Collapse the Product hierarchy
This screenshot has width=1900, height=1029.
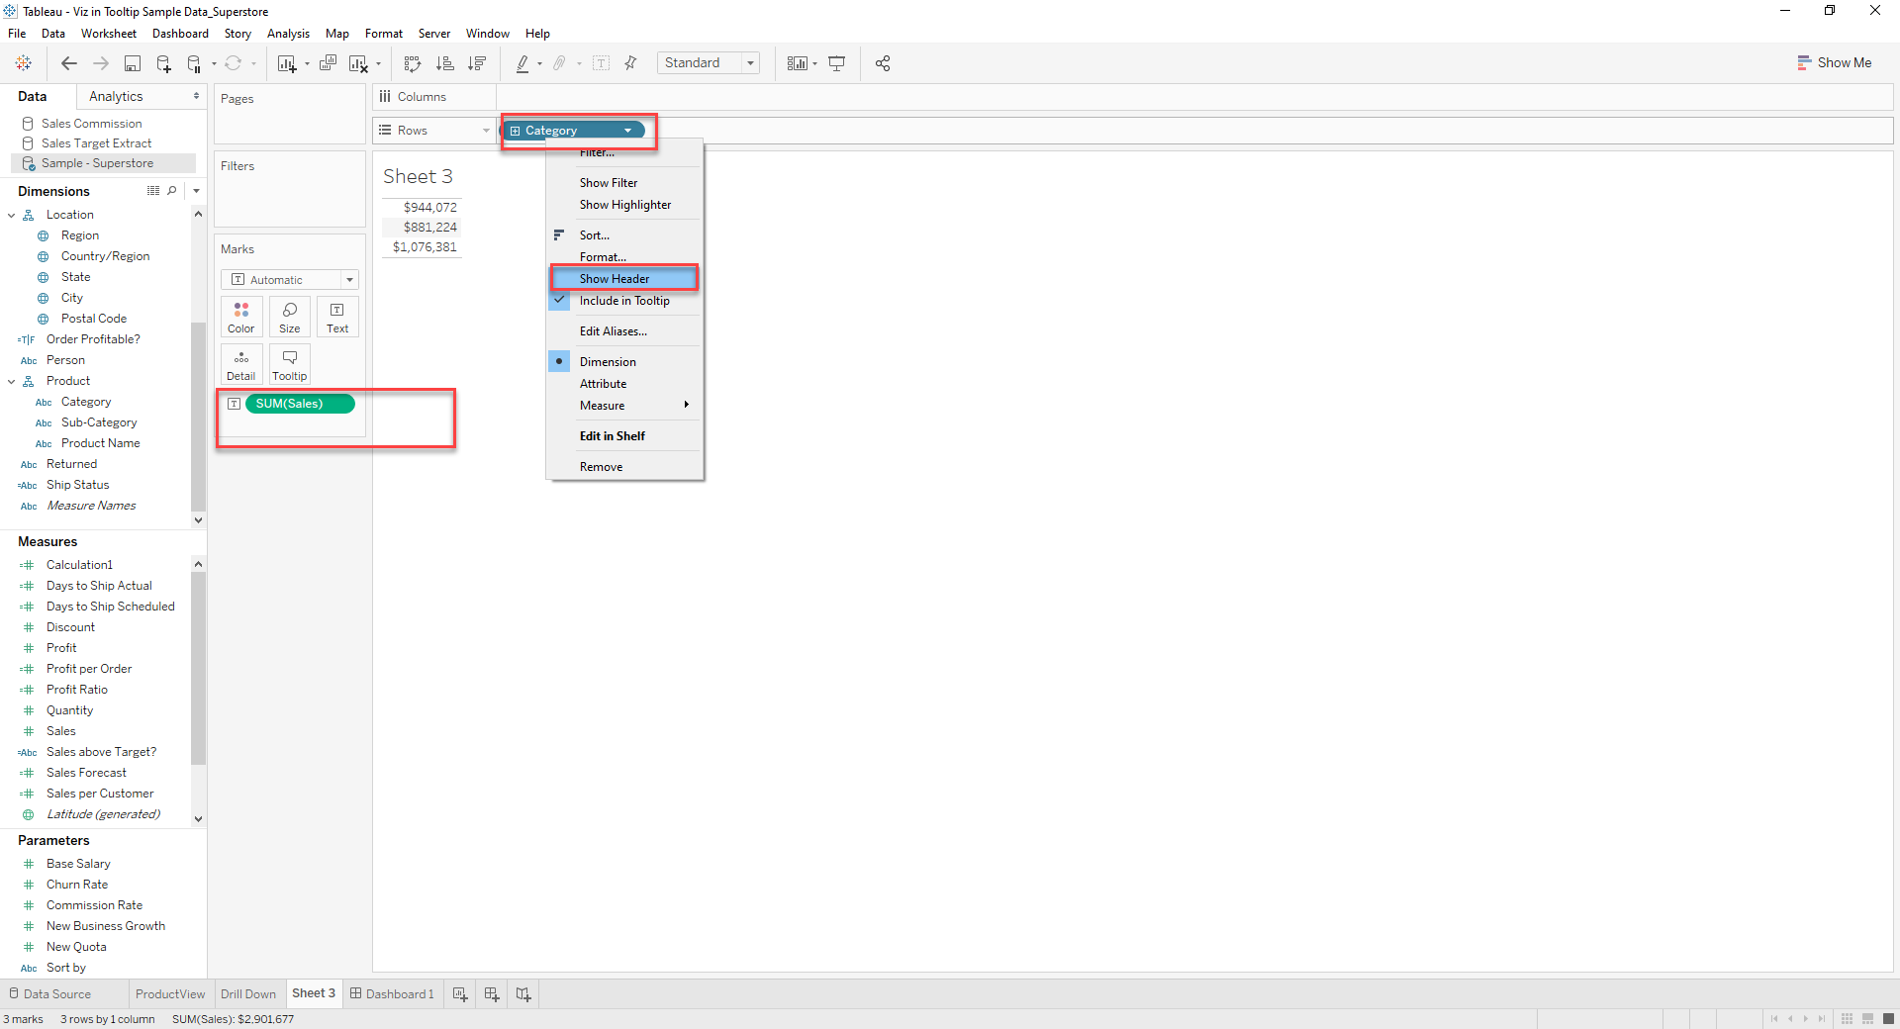point(11,381)
